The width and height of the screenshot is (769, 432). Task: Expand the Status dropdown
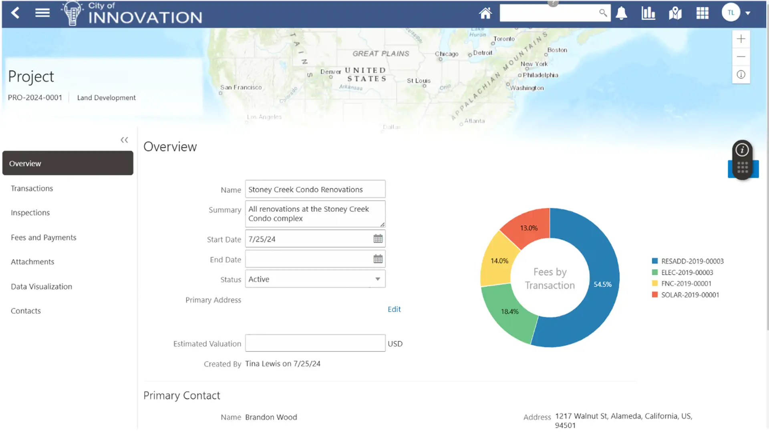point(377,279)
